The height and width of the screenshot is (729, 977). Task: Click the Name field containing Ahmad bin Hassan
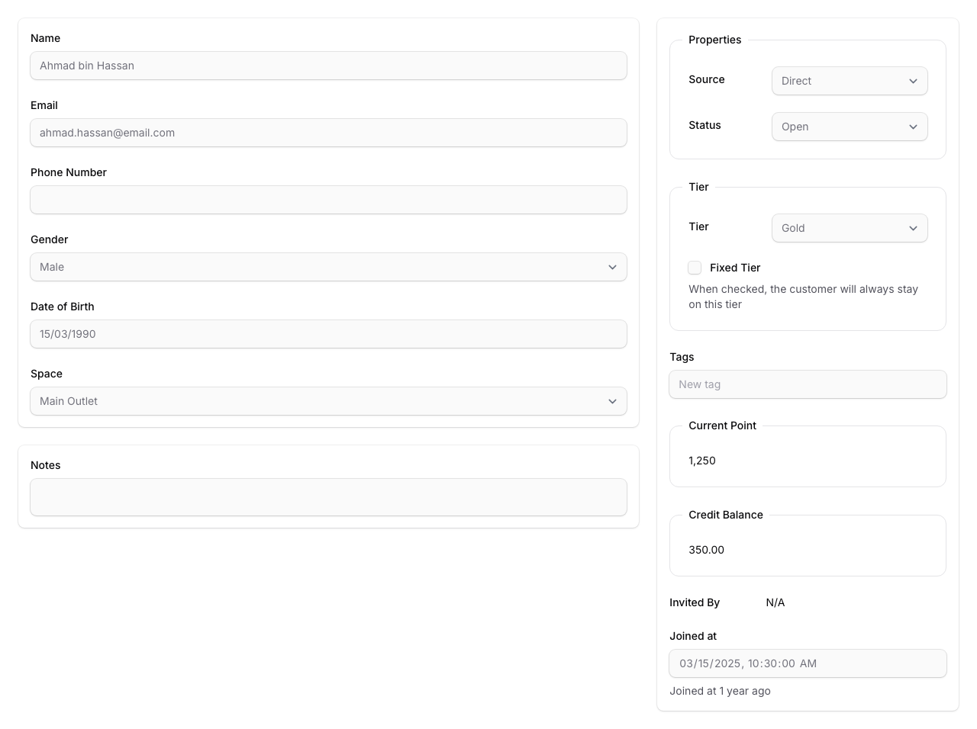(x=328, y=66)
